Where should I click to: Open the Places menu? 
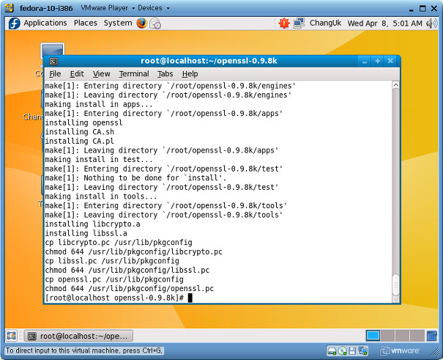(86, 23)
